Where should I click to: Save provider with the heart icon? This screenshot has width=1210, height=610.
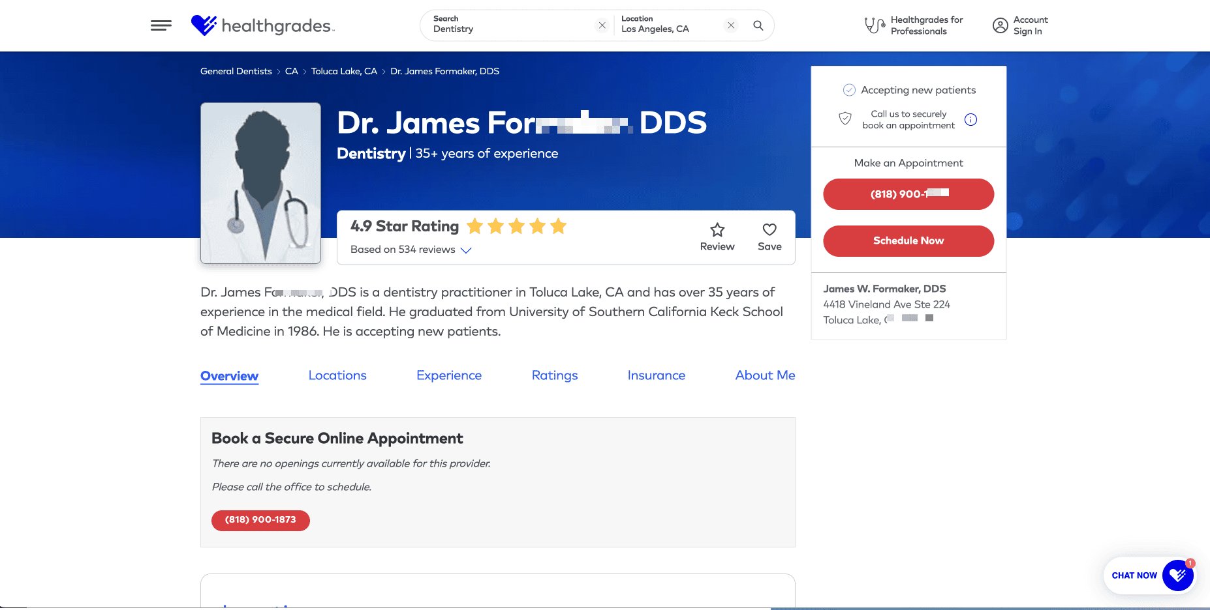[x=769, y=229]
